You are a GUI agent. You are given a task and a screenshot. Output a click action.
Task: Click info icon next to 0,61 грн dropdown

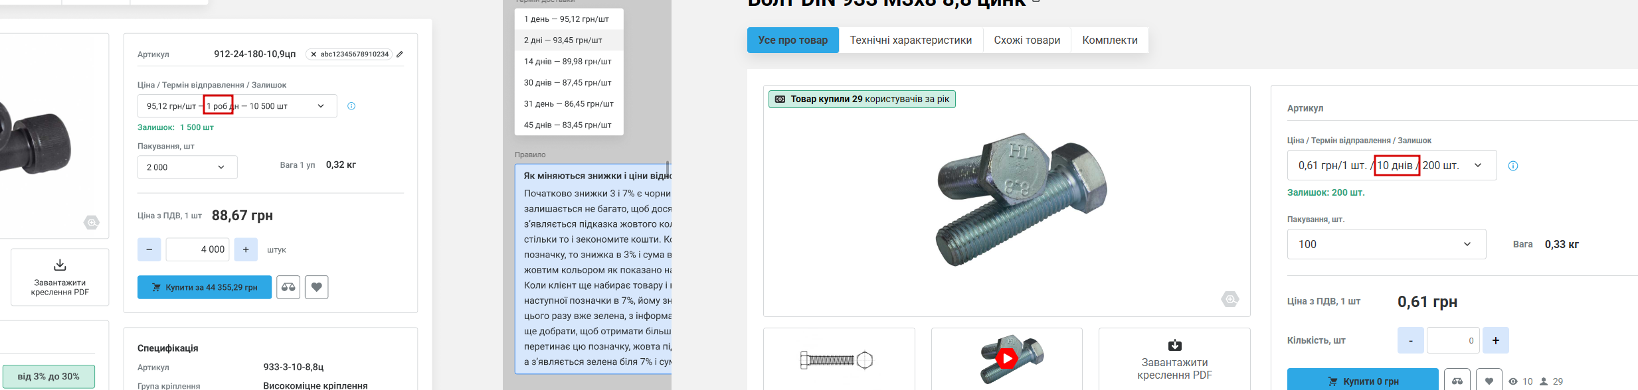click(x=1513, y=166)
